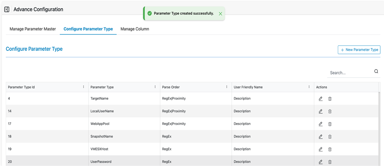Delete the WebAppPool parameter type
This screenshot has height=166, width=384.
pos(330,124)
